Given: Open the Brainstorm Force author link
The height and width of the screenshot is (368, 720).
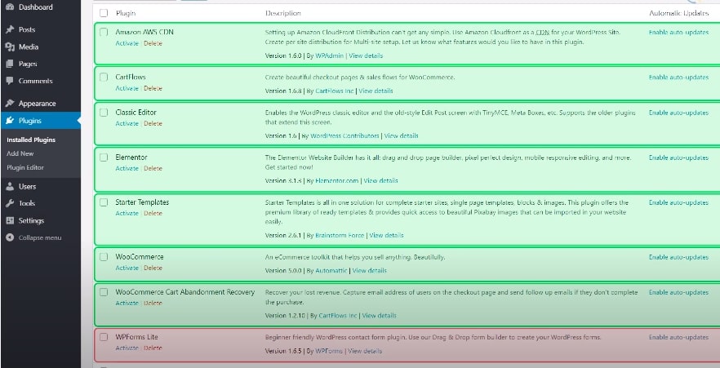Looking at the screenshot, I should 340,236.
